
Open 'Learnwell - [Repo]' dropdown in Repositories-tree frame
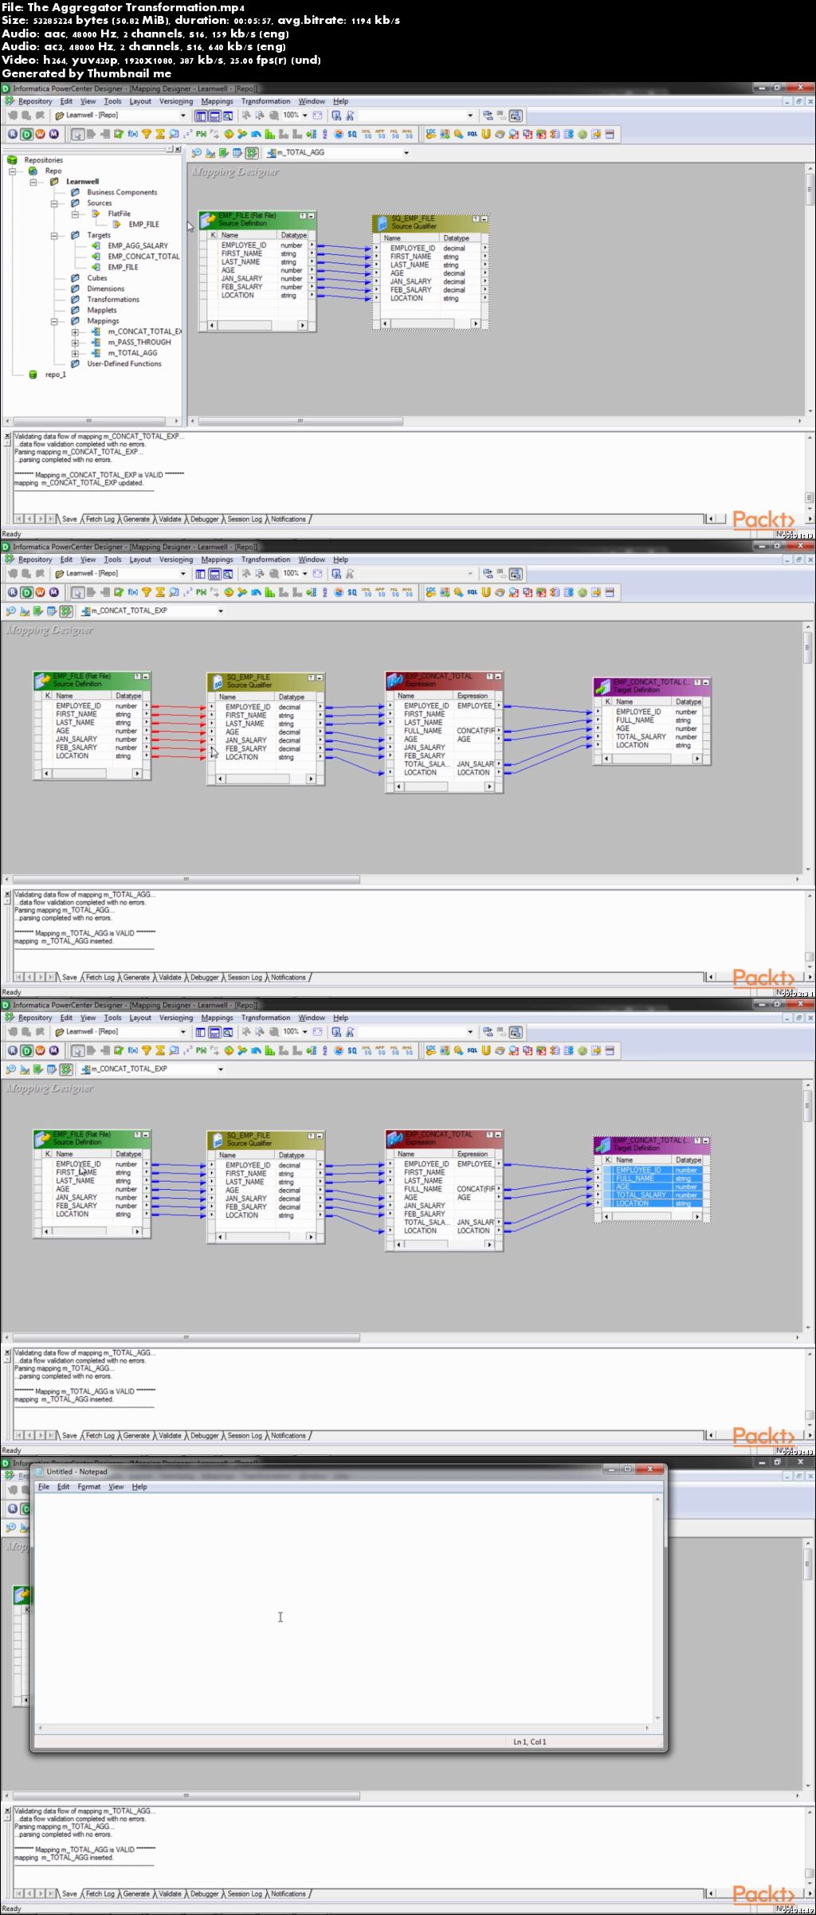click(182, 116)
